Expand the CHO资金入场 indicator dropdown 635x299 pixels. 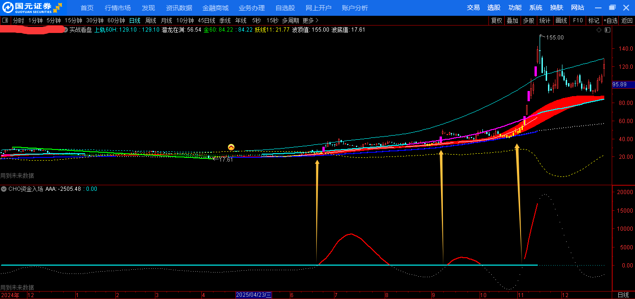coord(4,189)
